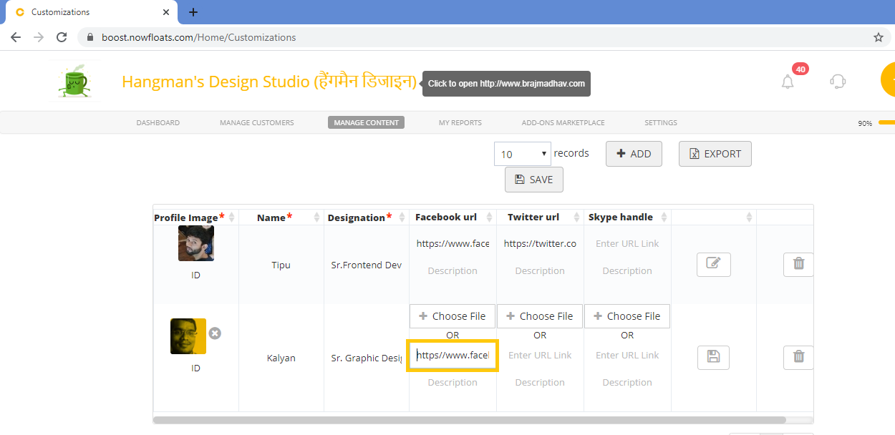Open a new browser tab with plus
Image resolution: width=895 pixels, height=435 pixels.
[193, 12]
